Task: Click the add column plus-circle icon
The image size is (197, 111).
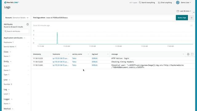Action: tap(188, 54)
